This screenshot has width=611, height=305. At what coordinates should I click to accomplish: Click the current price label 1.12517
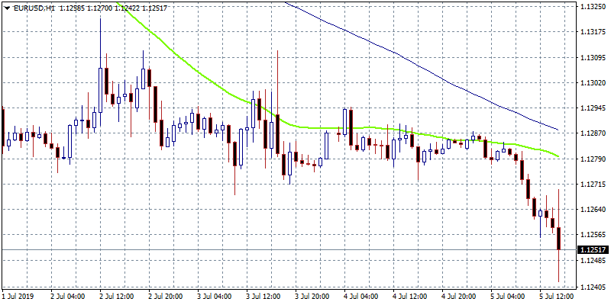pos(593,249)
